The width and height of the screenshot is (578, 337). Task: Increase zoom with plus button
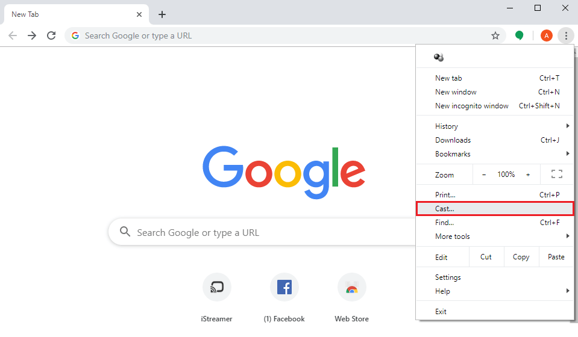pos(528,175)
